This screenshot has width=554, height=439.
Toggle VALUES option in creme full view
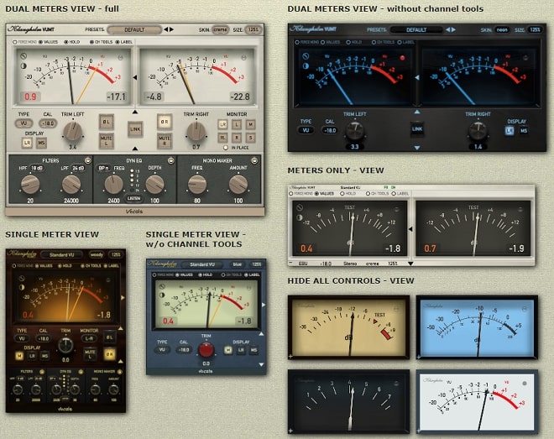(40, 42)
